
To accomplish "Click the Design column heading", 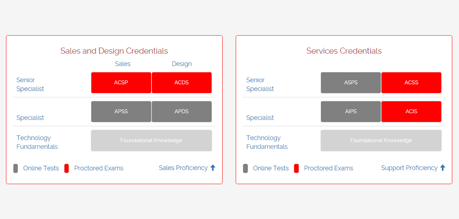I will point(182,64).
